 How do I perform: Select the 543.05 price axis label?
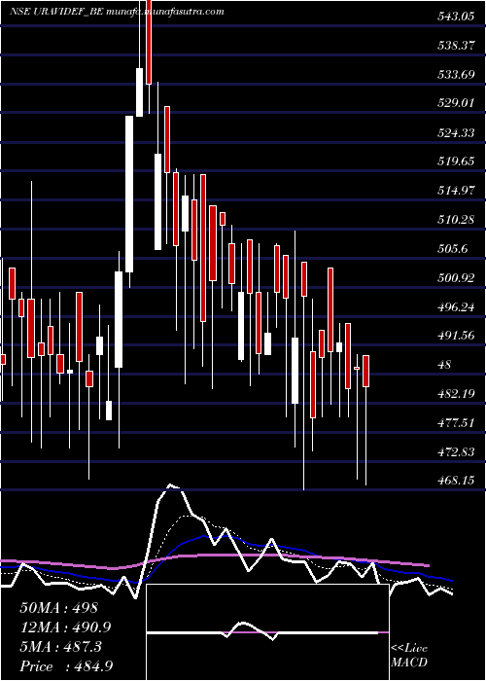[456, 17]
